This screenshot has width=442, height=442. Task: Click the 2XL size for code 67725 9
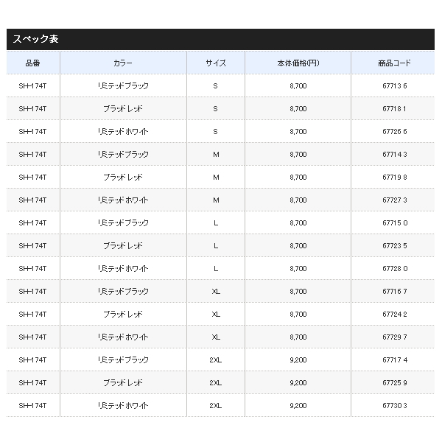(x=216, y=383)
